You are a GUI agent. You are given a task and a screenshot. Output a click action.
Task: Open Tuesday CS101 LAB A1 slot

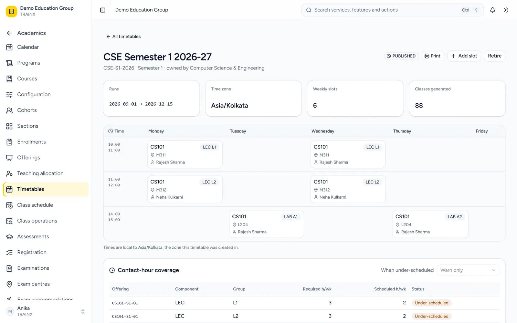pyautogui.click(x=267, y=224)
